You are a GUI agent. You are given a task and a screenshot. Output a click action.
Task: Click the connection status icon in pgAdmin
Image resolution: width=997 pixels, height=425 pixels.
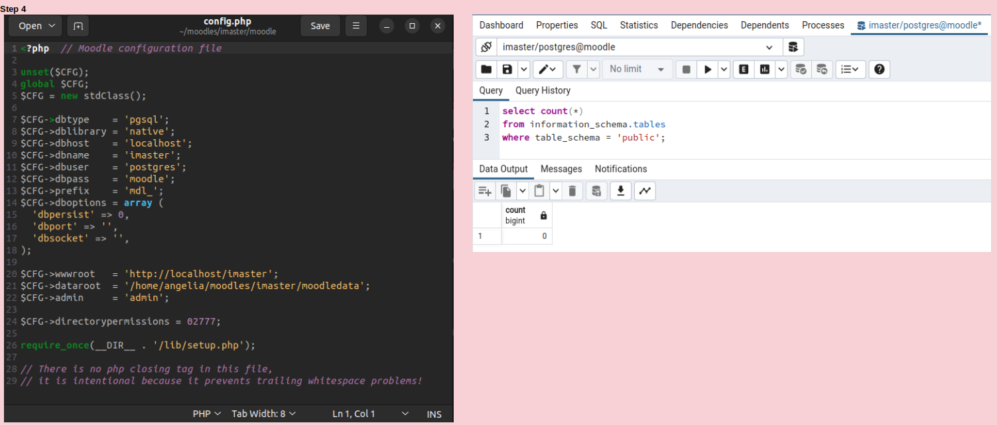pos(486,47)
